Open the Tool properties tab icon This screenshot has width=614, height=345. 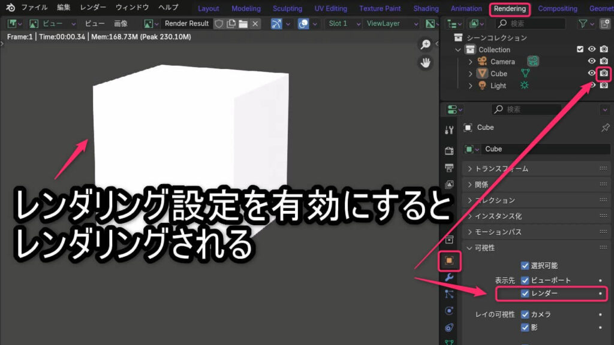coord(449,130)
